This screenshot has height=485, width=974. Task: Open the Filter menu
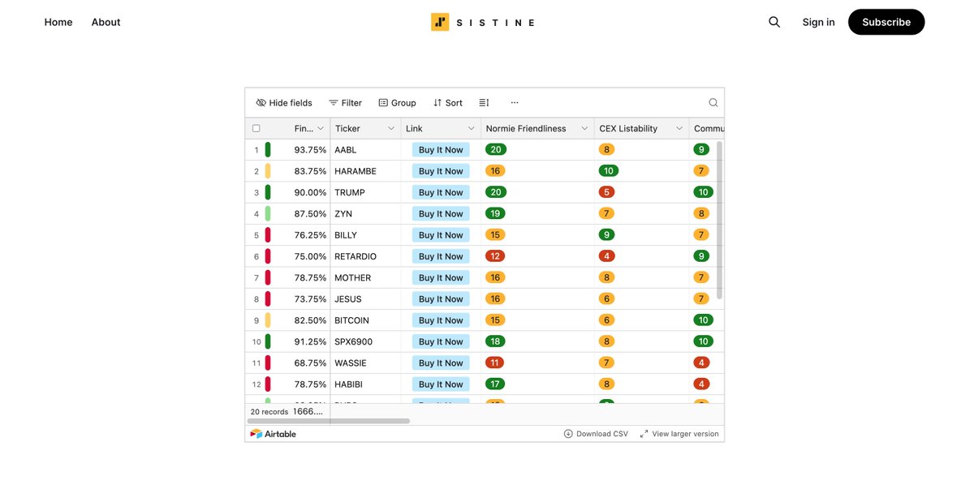pos(345,103)
